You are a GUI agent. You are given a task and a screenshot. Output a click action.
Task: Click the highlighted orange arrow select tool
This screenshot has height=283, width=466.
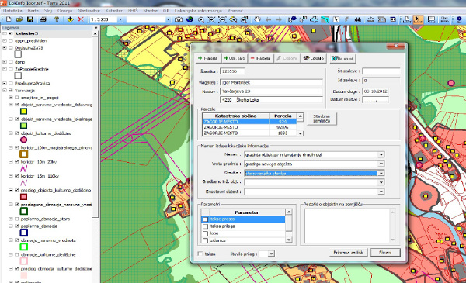click(x=418, y=19)
